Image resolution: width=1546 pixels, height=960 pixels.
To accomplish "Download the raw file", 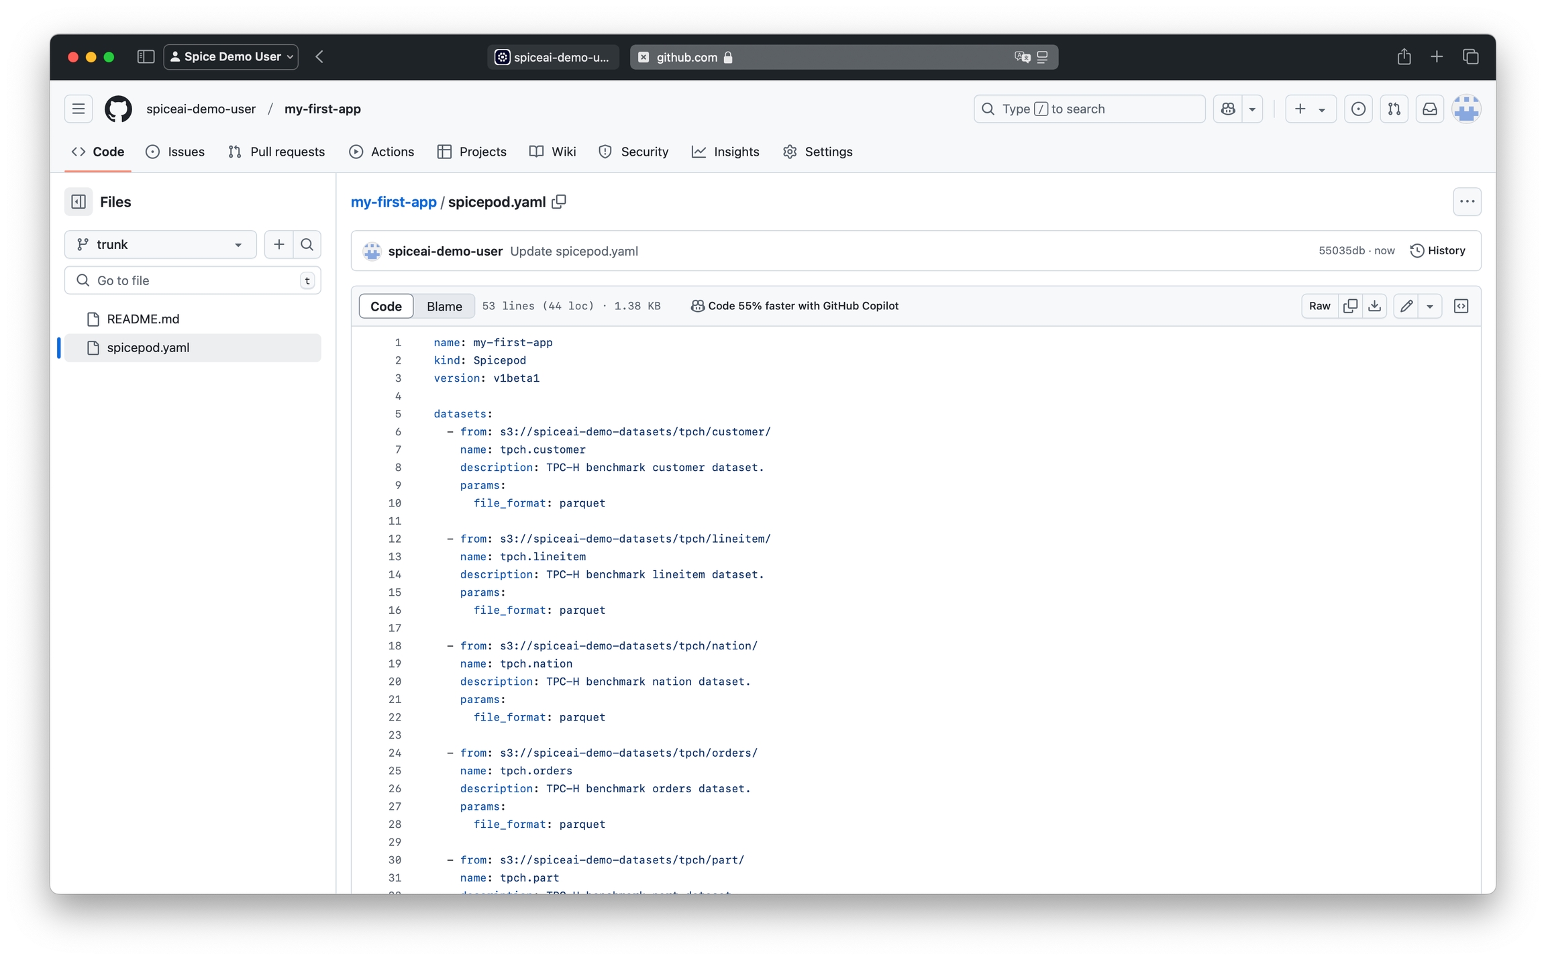I will [x=1374, y=306].
